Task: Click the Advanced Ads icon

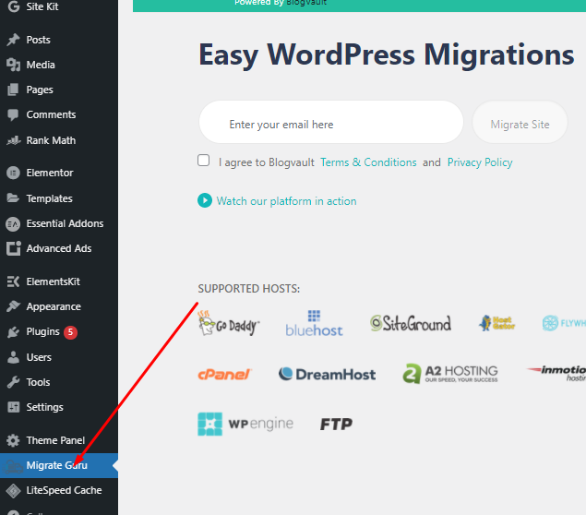Action: coord(14,248)
